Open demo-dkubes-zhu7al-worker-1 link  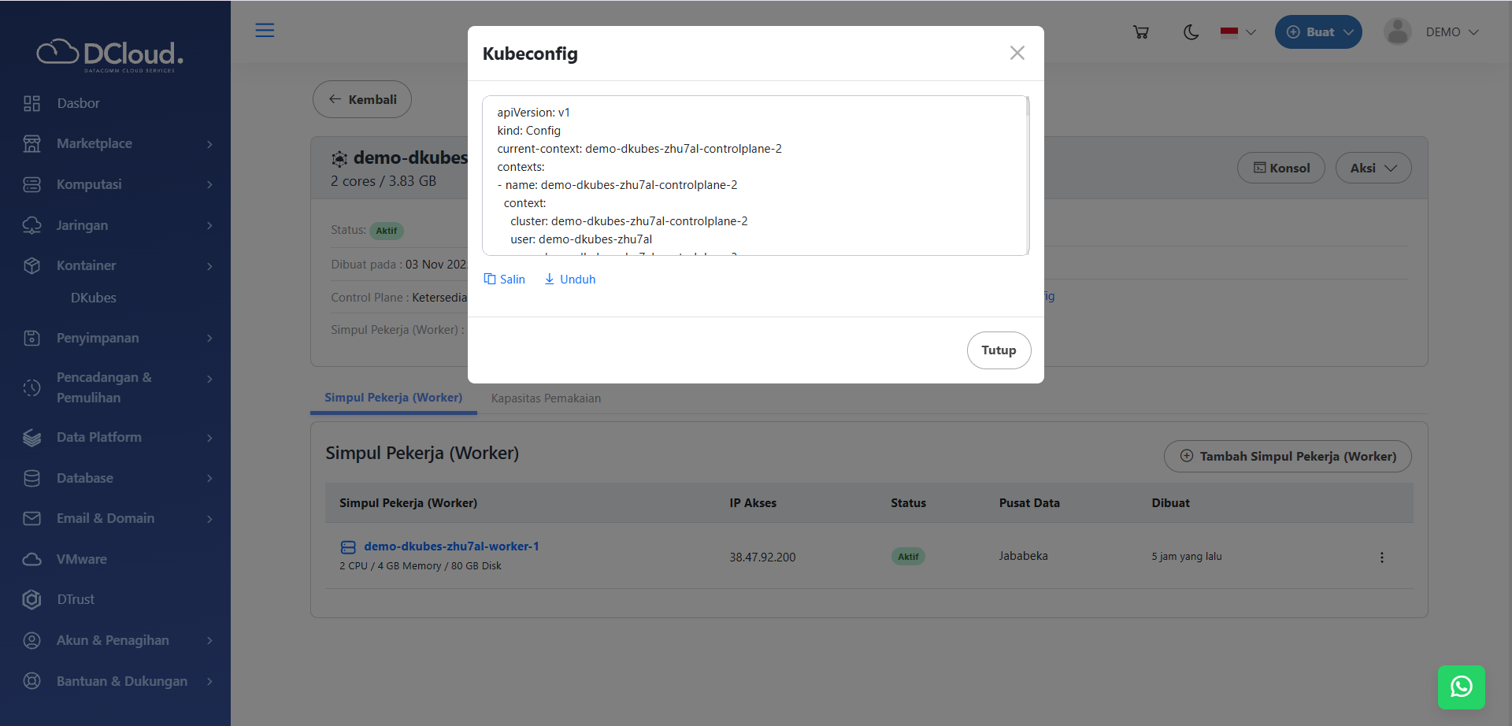coord(450,546)
